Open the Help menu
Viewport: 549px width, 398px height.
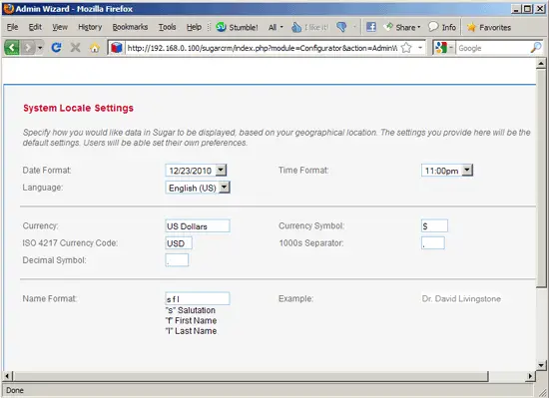point(194,27)
